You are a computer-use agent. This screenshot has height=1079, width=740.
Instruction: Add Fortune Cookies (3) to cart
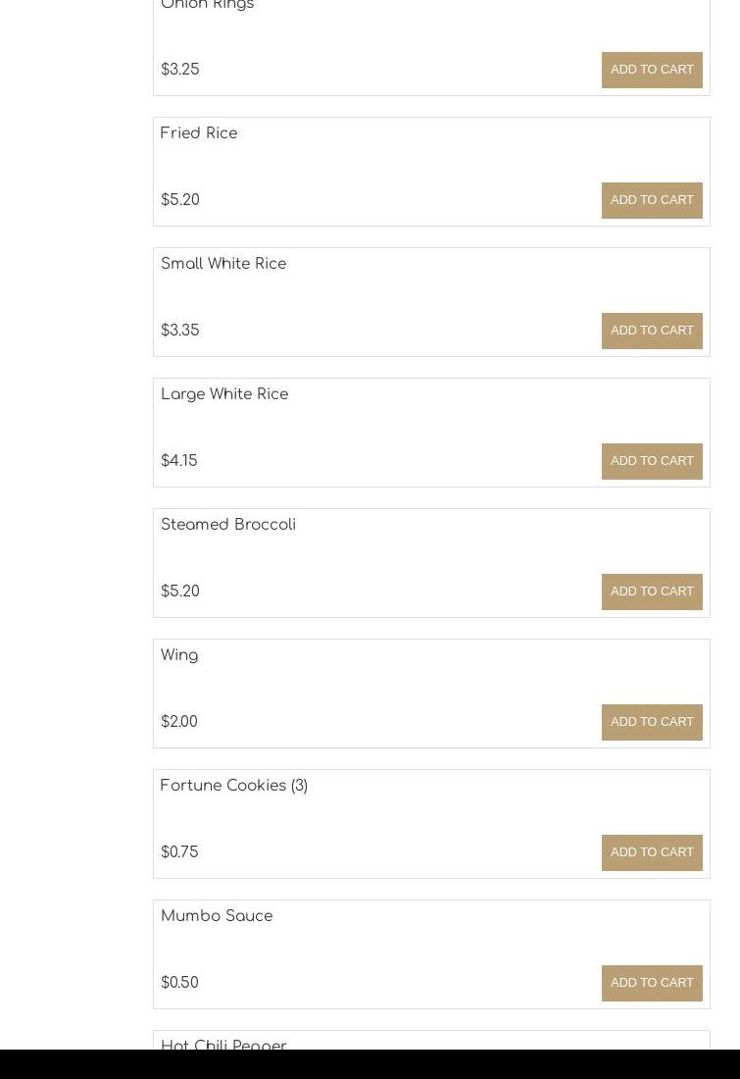(652, 852)
